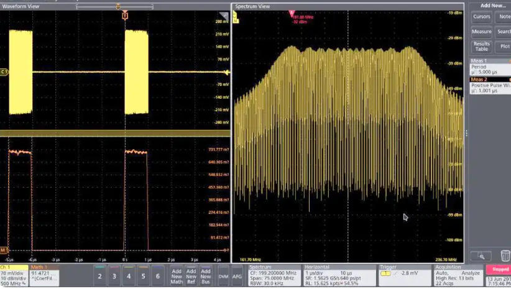Screen dimensions: 511x289
Task: Click the Waveform View corner flag icon
Action: 224,16
